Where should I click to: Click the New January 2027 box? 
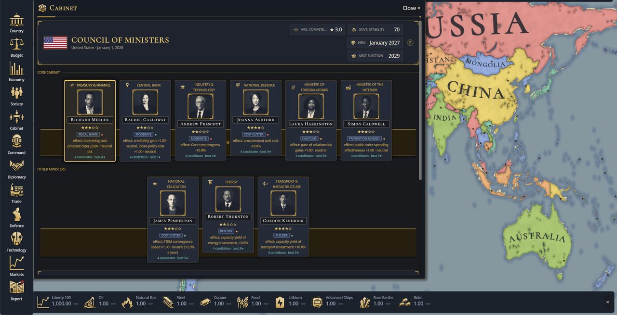(376, 43)
